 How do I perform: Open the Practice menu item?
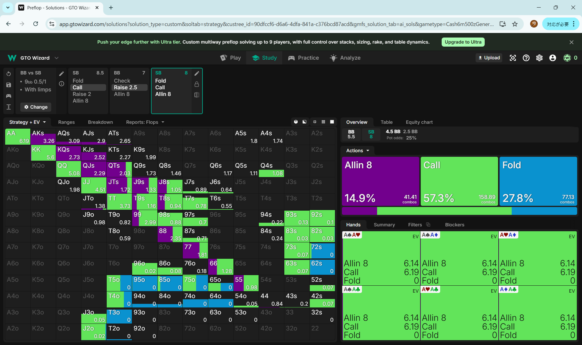pyautogui.click(x=303, y=58)
